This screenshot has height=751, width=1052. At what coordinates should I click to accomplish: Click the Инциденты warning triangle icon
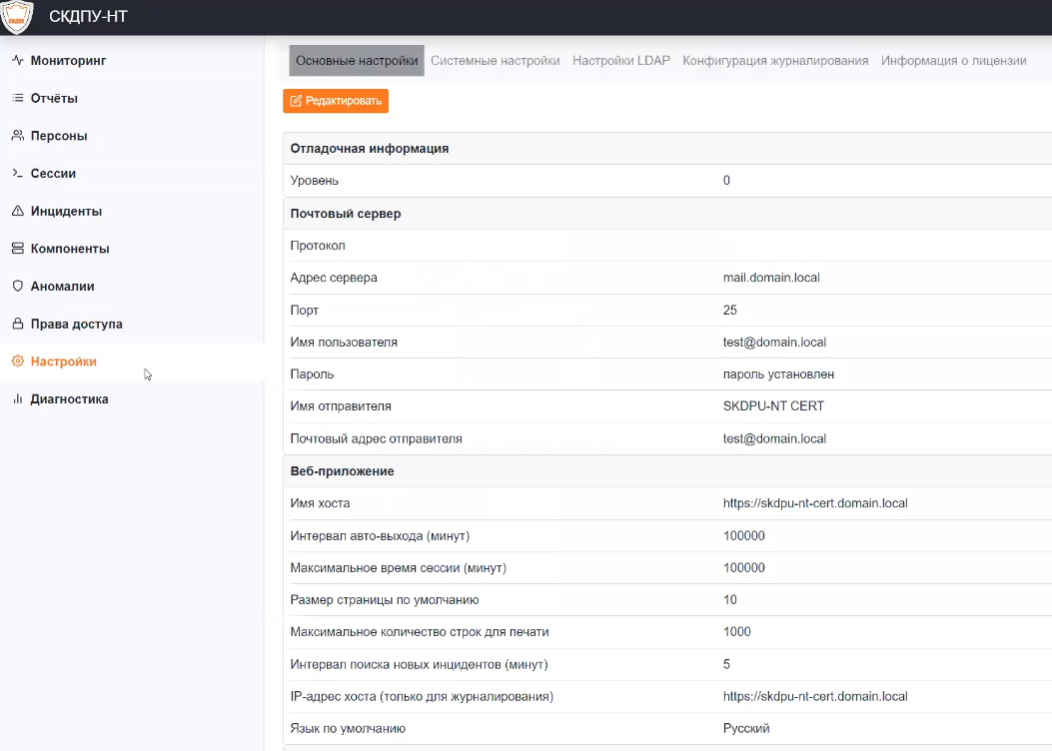17,212
